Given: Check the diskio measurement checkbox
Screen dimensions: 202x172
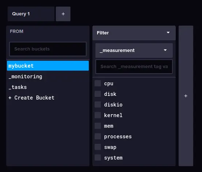Looking at the screenshot, I should pyautogui.click(x=98, y=105).
